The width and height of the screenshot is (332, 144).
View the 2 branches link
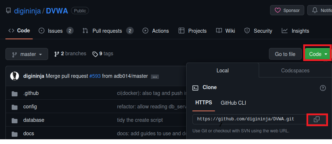(70, 53)
